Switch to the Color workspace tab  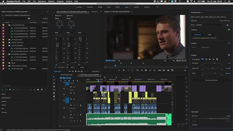[x=109, y=6]
